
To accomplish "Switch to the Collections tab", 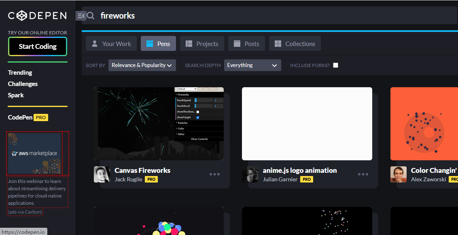I will click(295, 44).
